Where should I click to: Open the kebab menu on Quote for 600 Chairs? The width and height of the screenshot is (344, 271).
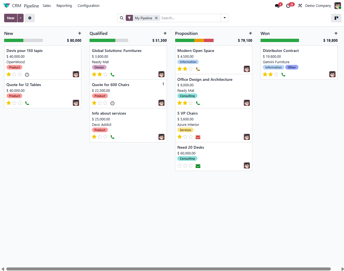pyautogui.click(x=163, y=84)
